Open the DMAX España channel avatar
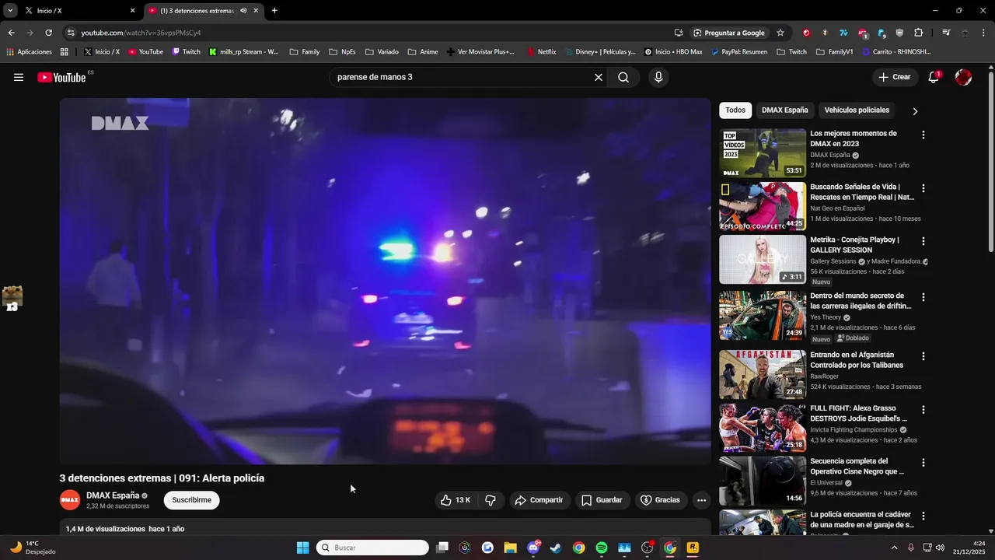The width and height of the screenshot is (995, 560). [70, 500]
